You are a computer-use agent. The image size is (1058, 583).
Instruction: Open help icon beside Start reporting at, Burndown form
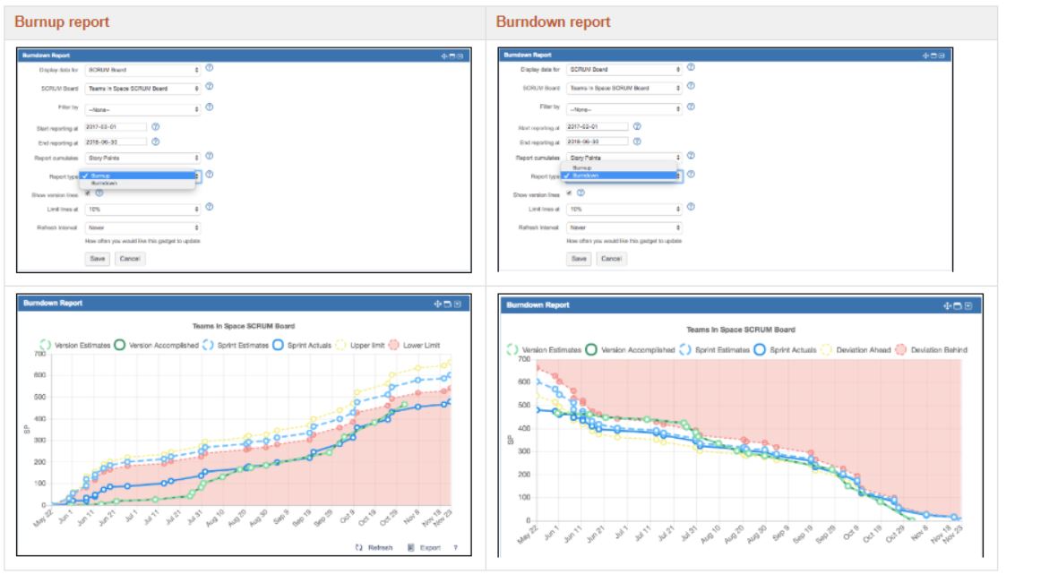pyautogui.click(x=637, y=126)
